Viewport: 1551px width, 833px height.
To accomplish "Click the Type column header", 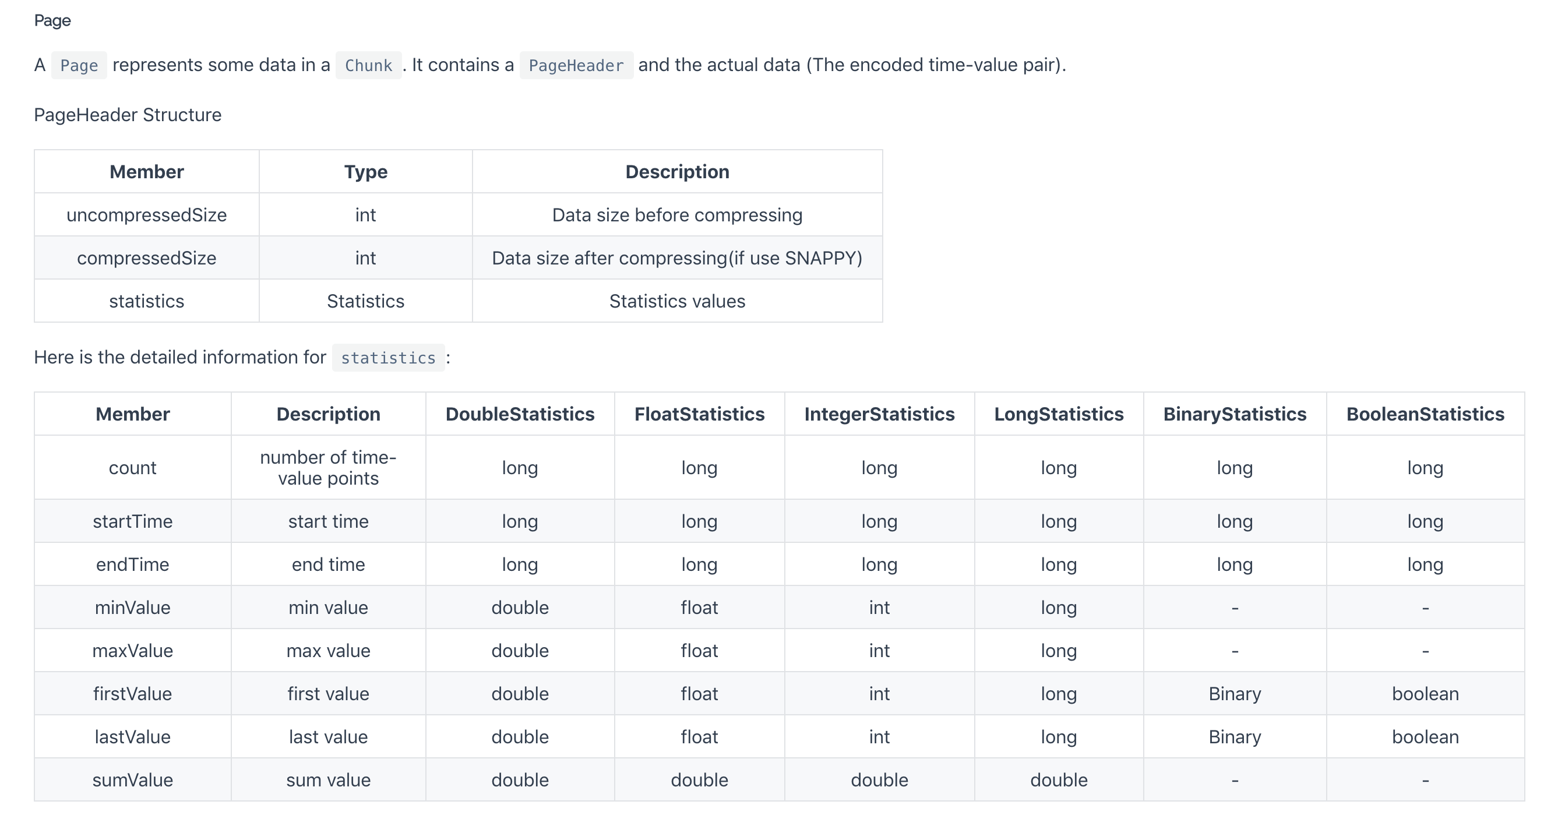I will click(x=365, y=171).
